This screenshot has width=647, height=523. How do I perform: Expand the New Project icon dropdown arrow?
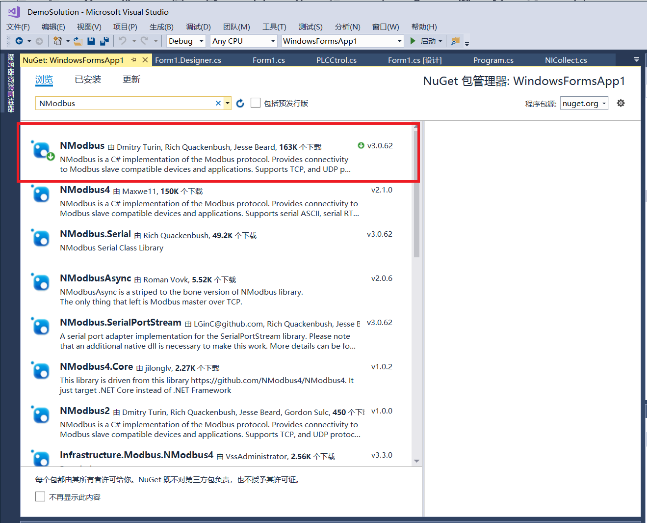pyautogui.click(x=68, y=41)
